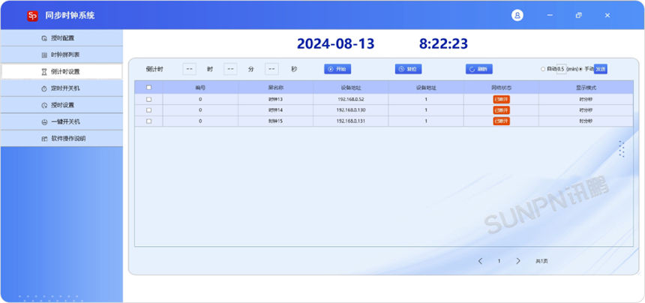Check the select-all checkbox in table header

coord(148,88)
